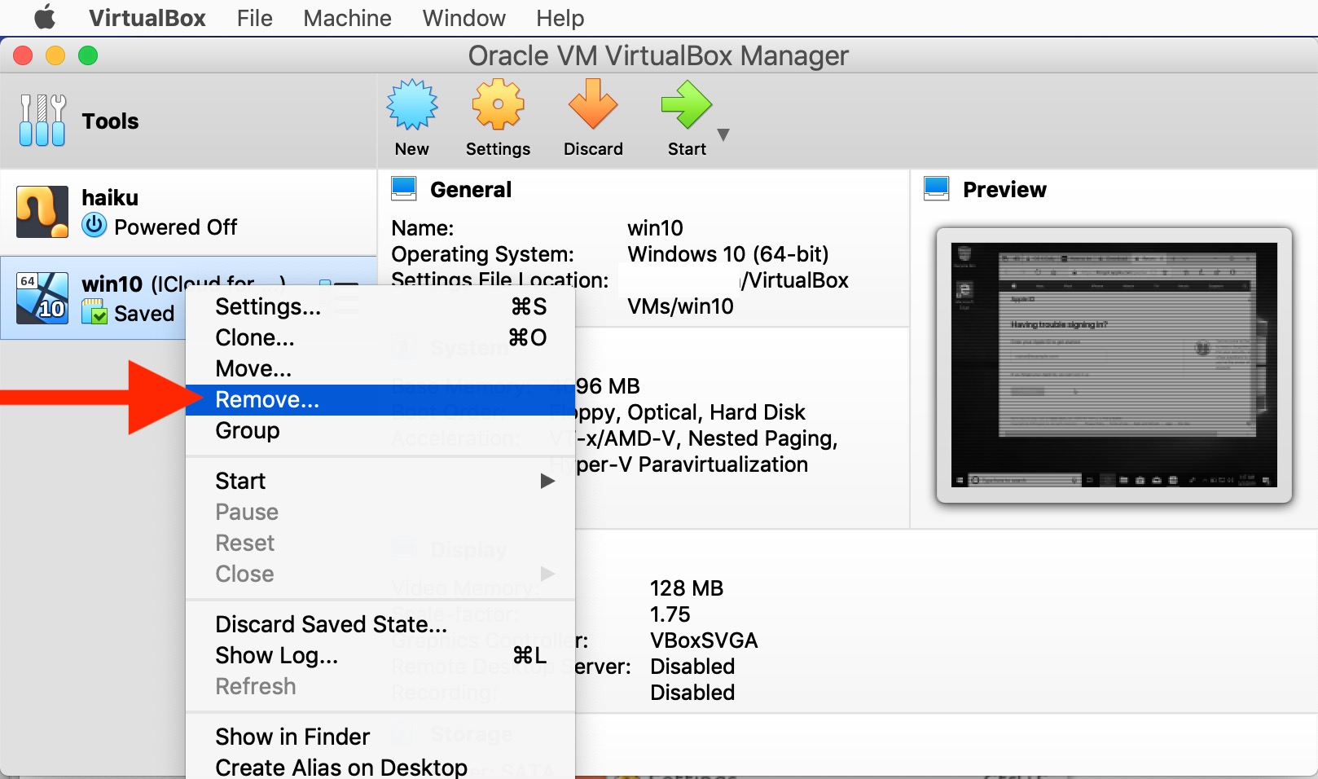Viewport: 1318px width, 779px height.
Task: Open the Settings gear toolbar icon
Action: pos(498,106)
